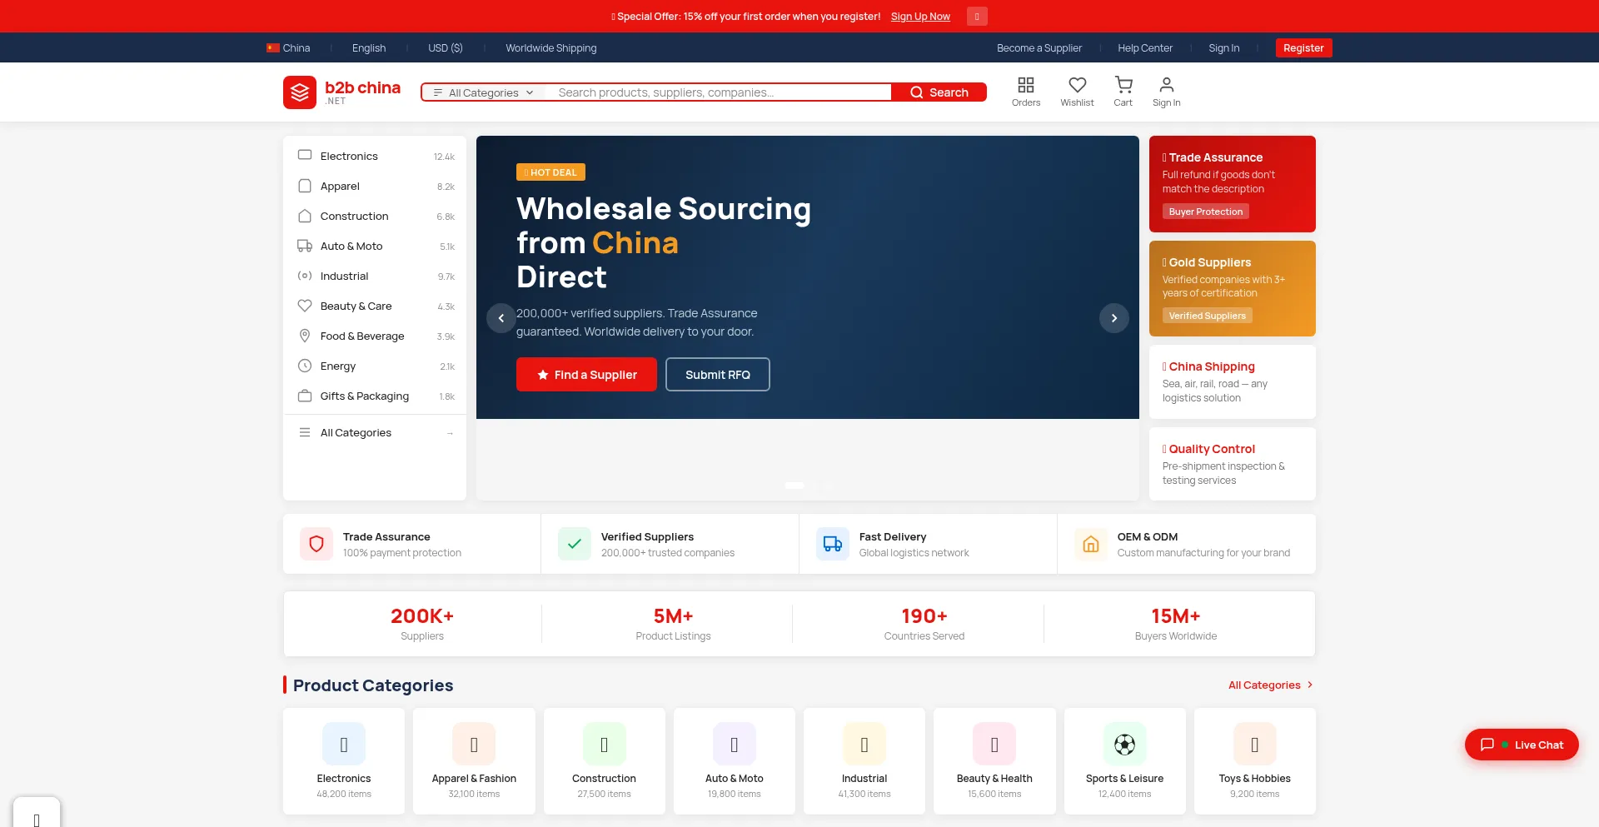Select Food & Beverage in sidebar
The width and height of the screenshot is (1599, 827).
point(375,336)
